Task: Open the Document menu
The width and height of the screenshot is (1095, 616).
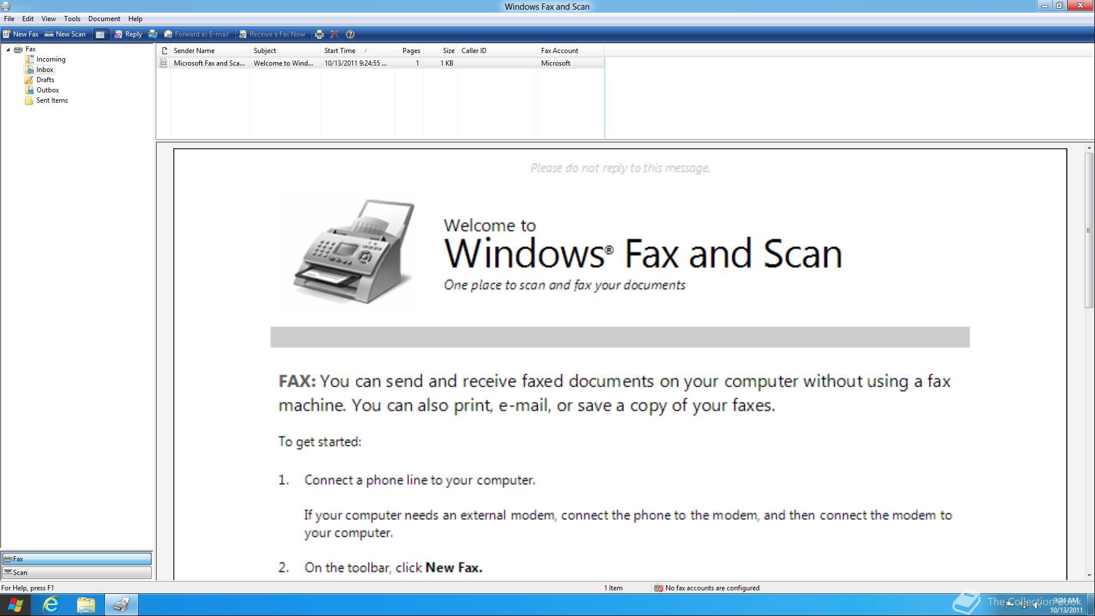Action: [104, 19]
